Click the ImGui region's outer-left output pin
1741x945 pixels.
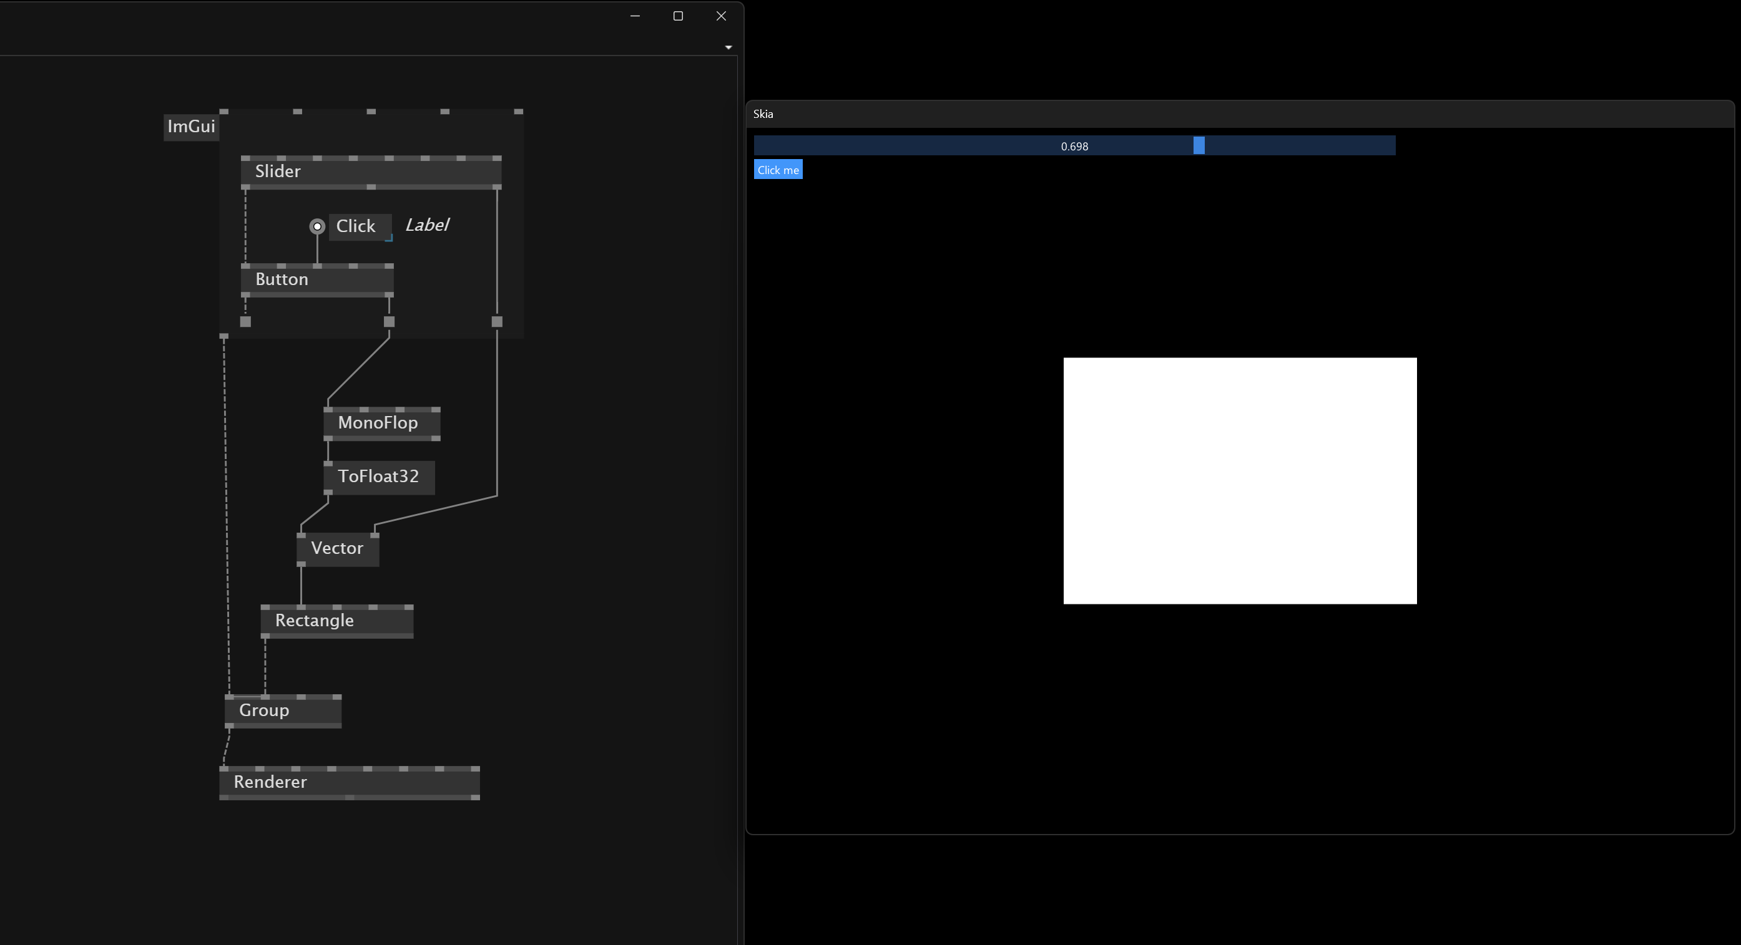(223, 336)
